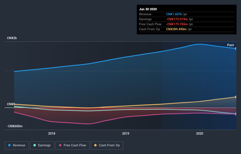Click the 'Earnings' label in tooltip
Screen dimensions: 241x154
145,19
